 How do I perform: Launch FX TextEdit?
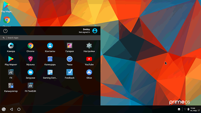[x=30, y=87]
